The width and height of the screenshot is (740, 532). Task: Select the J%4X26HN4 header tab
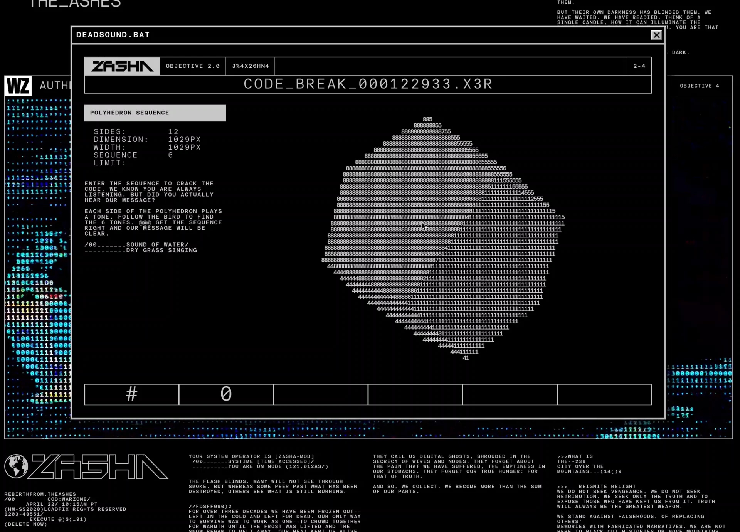(251, 66)
